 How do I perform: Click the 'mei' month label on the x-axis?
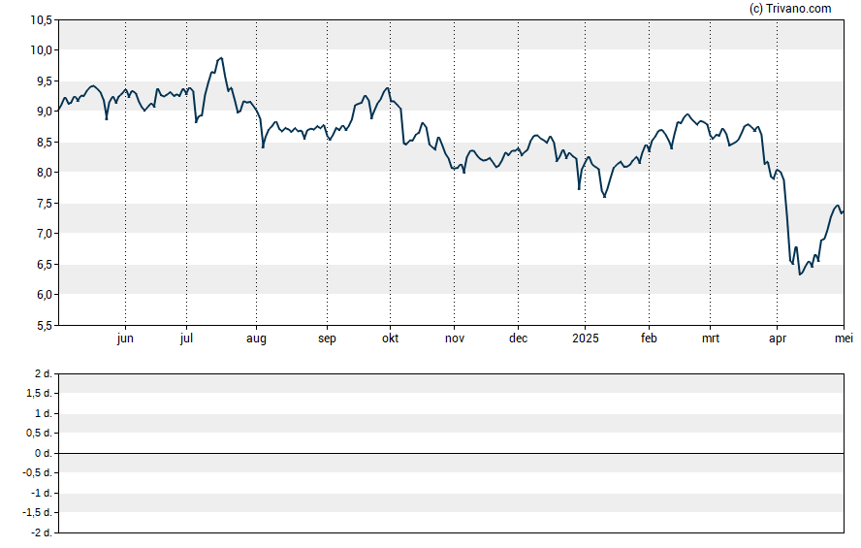click(844, 338)
